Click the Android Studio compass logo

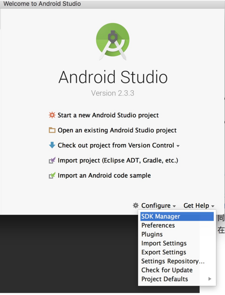tap(113, 41)
